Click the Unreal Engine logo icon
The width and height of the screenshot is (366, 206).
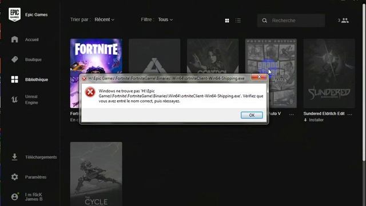click(x=14, y=100)
